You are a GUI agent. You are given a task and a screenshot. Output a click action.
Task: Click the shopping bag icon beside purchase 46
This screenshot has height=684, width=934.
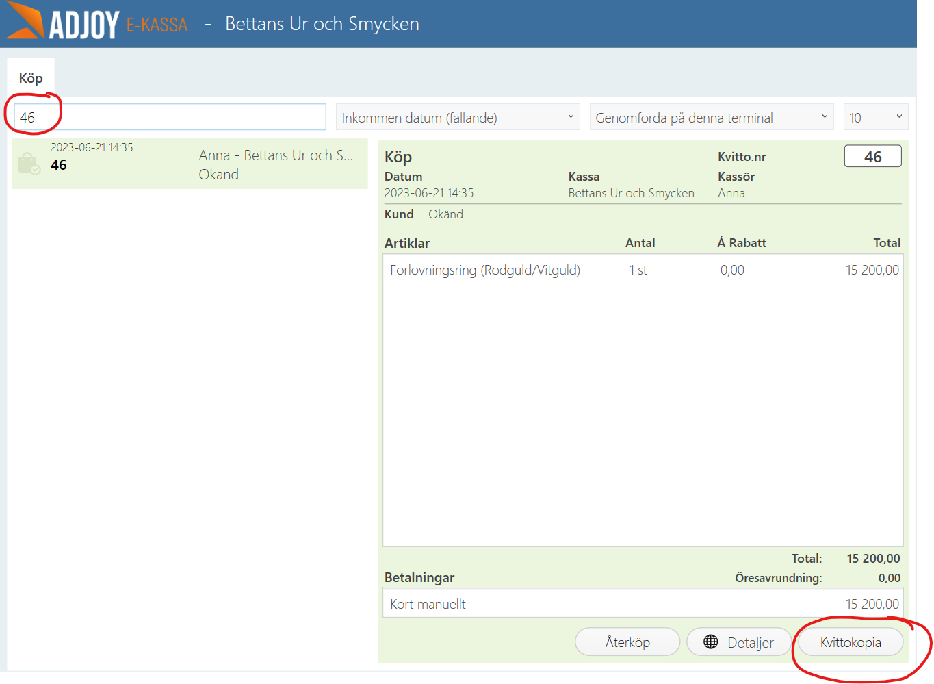pos(29,164)
